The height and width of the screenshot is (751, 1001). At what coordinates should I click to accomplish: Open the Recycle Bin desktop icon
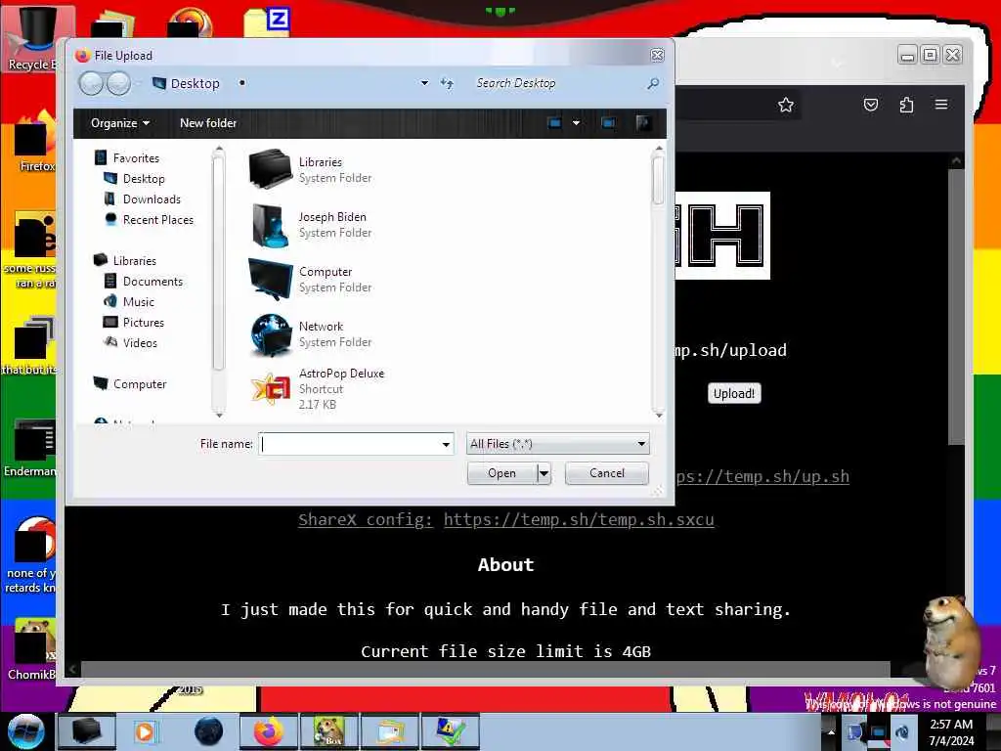coord(37,38)
